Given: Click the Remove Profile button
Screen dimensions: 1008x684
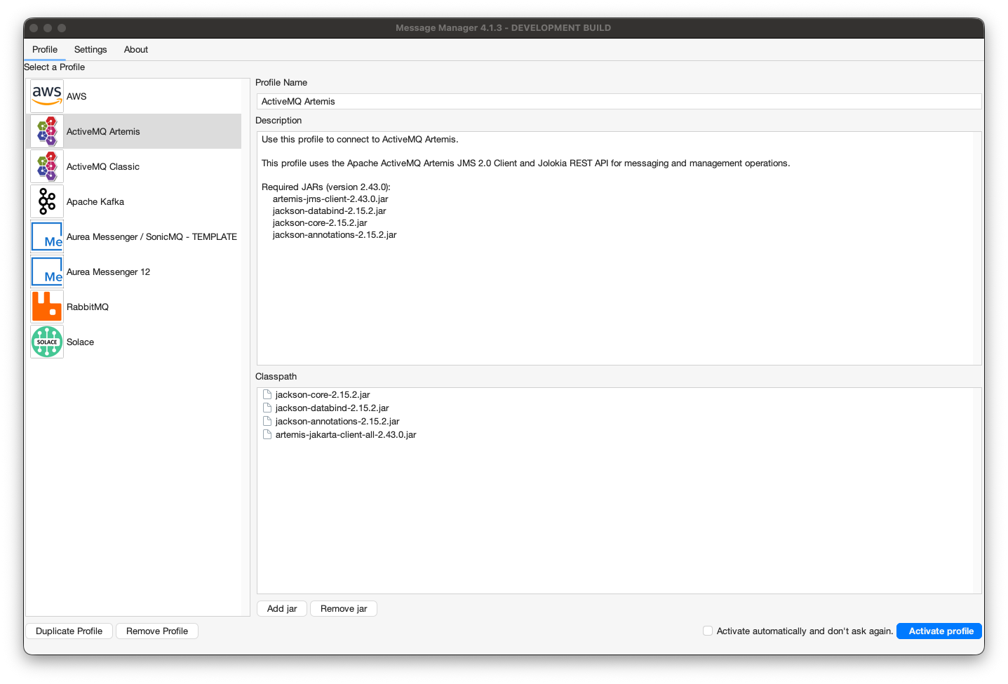Looking at the screenshot, I should tap(157, 631).
